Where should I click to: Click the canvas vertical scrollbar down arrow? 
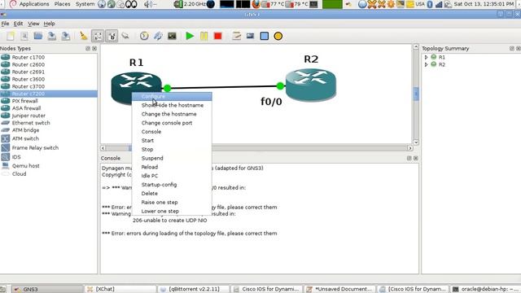point(416,142)
